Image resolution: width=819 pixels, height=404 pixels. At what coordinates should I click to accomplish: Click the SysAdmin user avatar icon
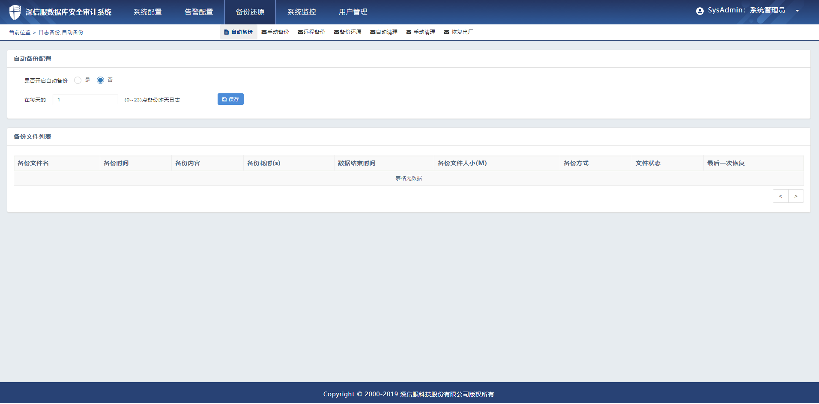699,11
